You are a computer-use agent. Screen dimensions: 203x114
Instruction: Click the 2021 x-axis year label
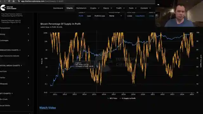pos(153,94)
